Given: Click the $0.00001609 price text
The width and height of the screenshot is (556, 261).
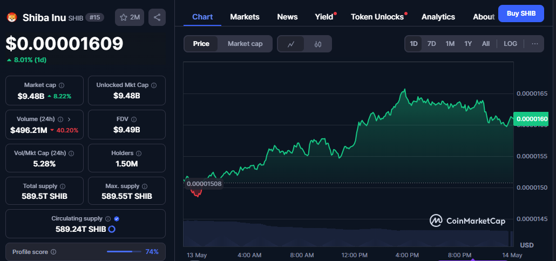Looking at the screenshot, I should pyautogui.click(x=64, y=43).
